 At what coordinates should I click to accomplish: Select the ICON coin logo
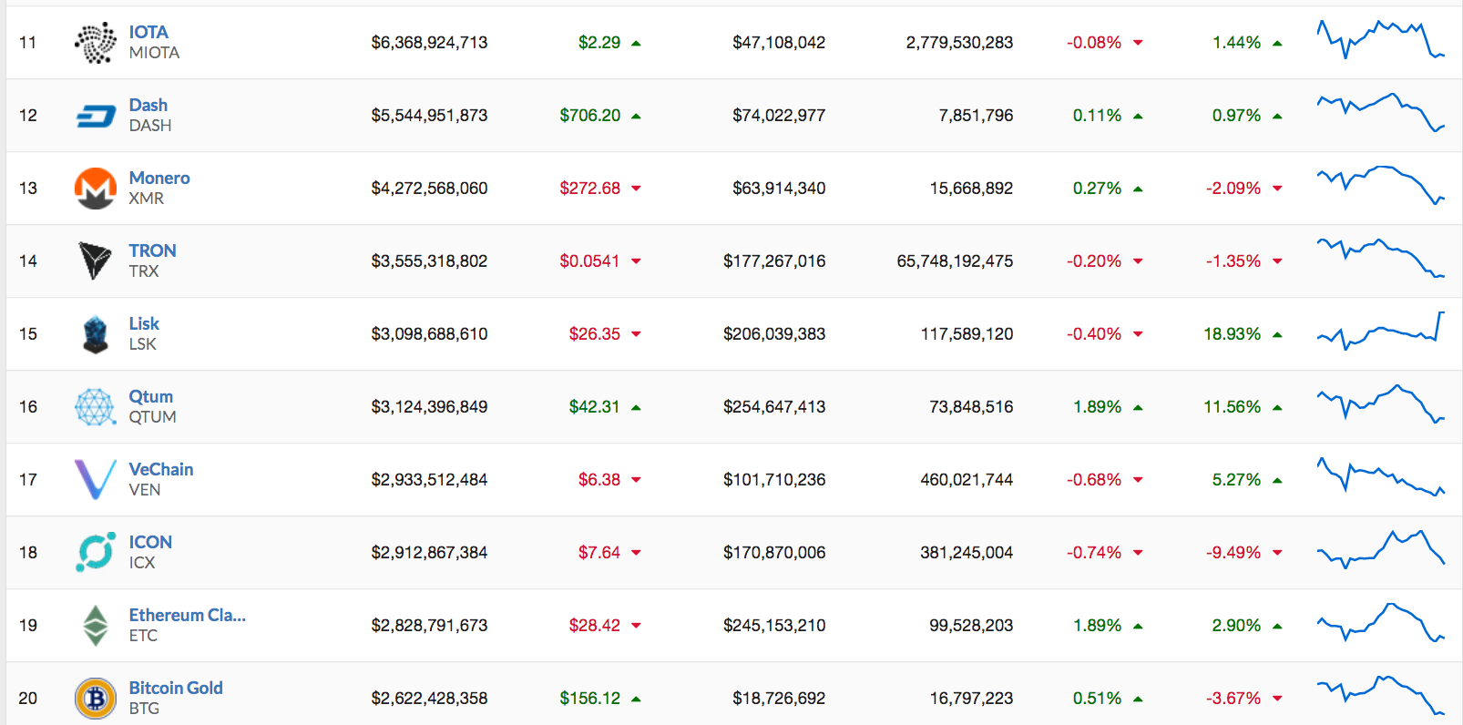96,553
